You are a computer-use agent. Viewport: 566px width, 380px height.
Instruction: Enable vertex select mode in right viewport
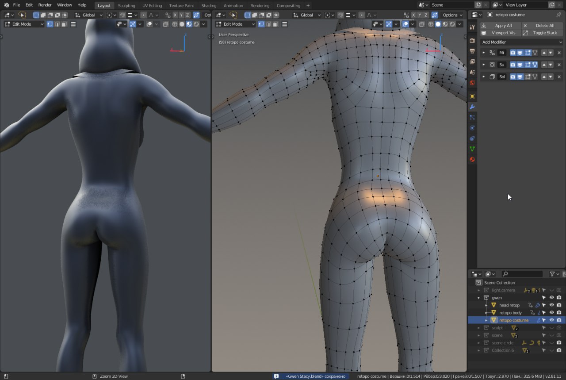(262, 24)
